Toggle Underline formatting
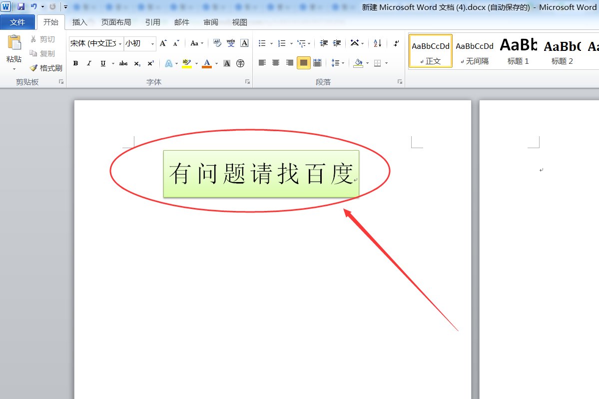The image size is (599, 399). point(103,63)
